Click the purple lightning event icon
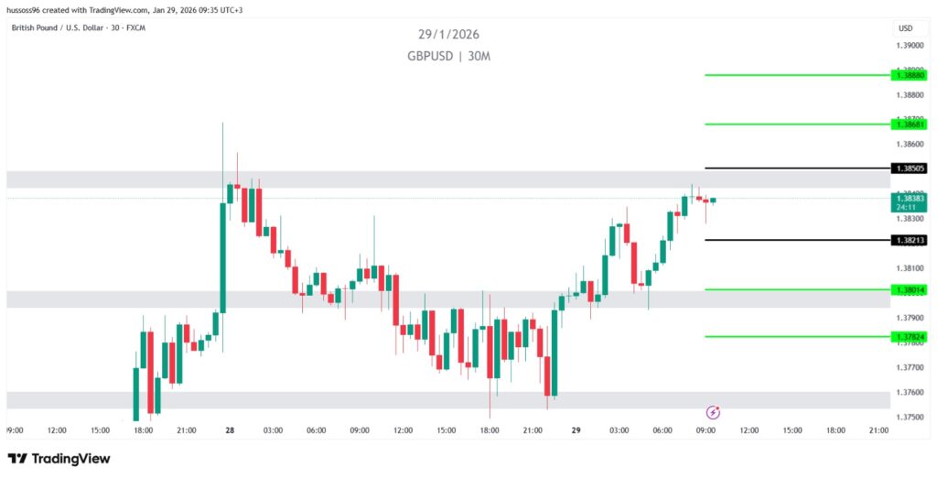Viewport: 937px width, 478px height. tap(713, 412)
